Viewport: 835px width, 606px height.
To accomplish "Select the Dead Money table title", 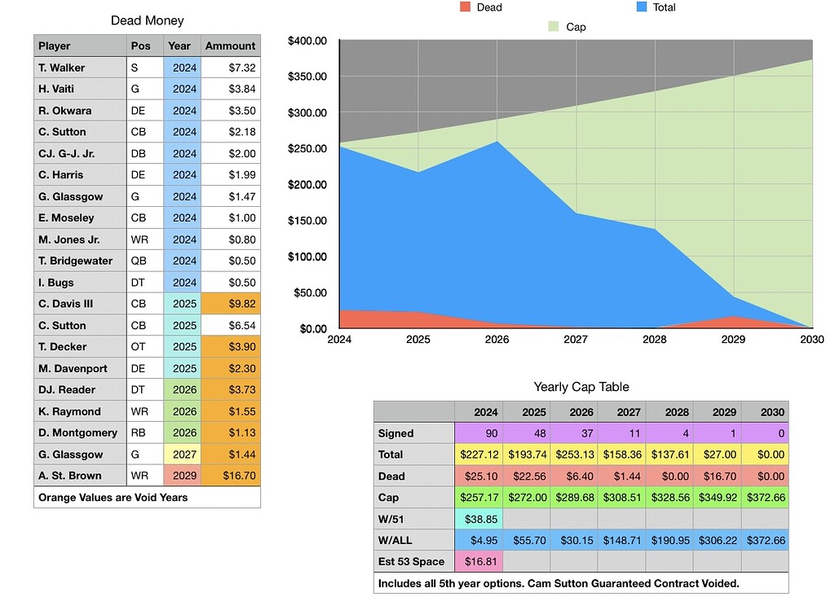I will pyautogui.click(x=147, y=20).
